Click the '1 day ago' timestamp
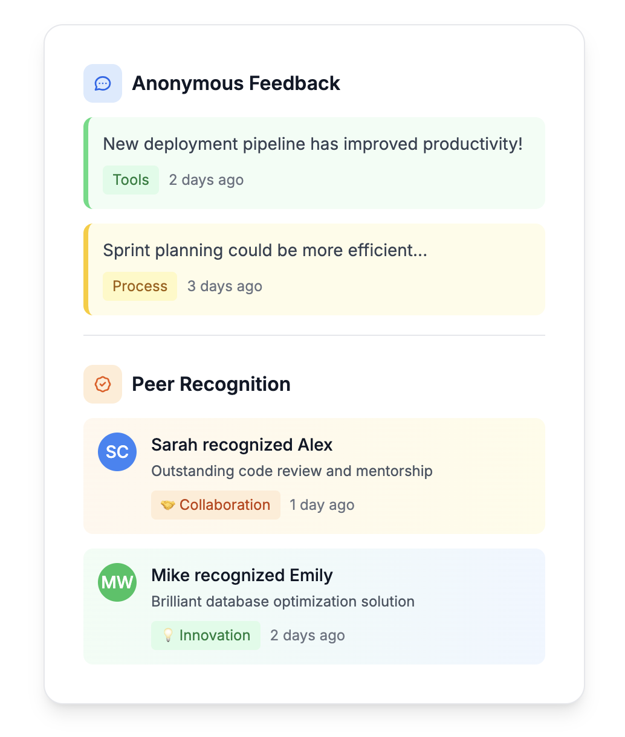This screenshot has width=625, height=737. (322, 505)
